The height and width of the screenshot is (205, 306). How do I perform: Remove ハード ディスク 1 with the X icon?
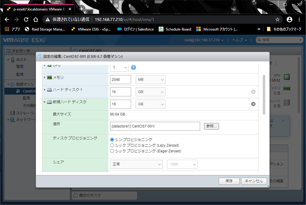(253, 92)
